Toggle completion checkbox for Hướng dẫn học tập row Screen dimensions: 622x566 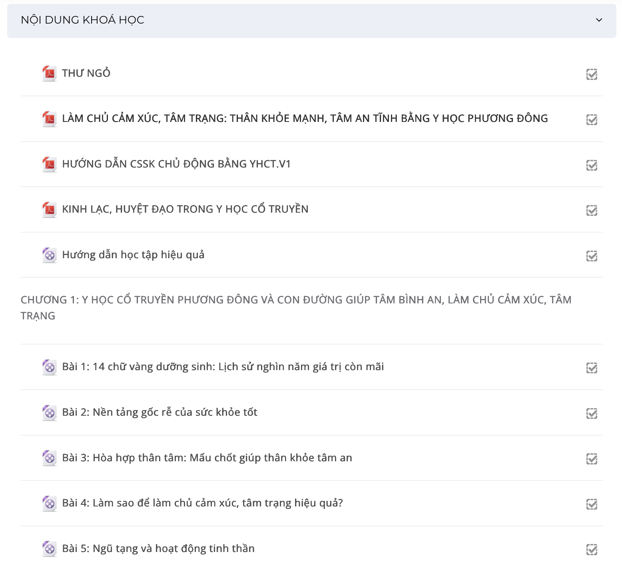[592, 256]
